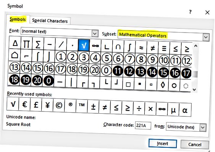Select the Sigma summation symbol in the grid
This screenshot has height=152, width=215.
(x=38, y=44)
